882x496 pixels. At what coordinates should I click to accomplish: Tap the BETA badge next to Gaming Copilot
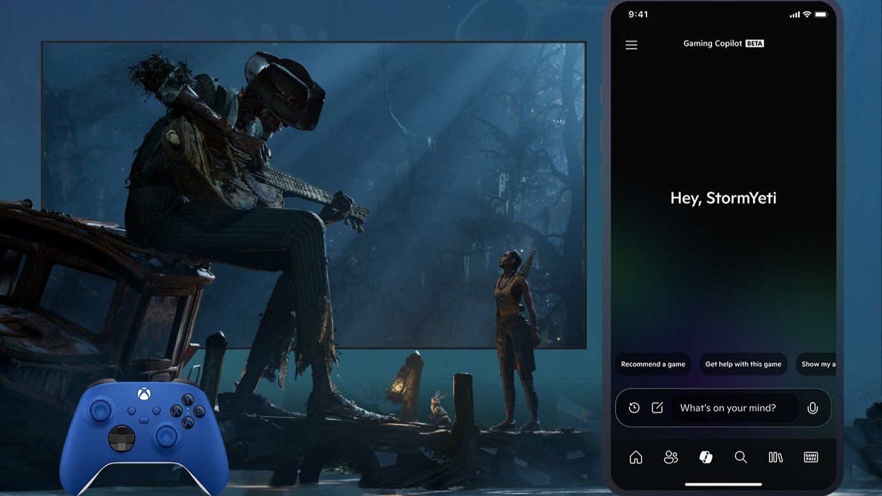pos(753,43)
